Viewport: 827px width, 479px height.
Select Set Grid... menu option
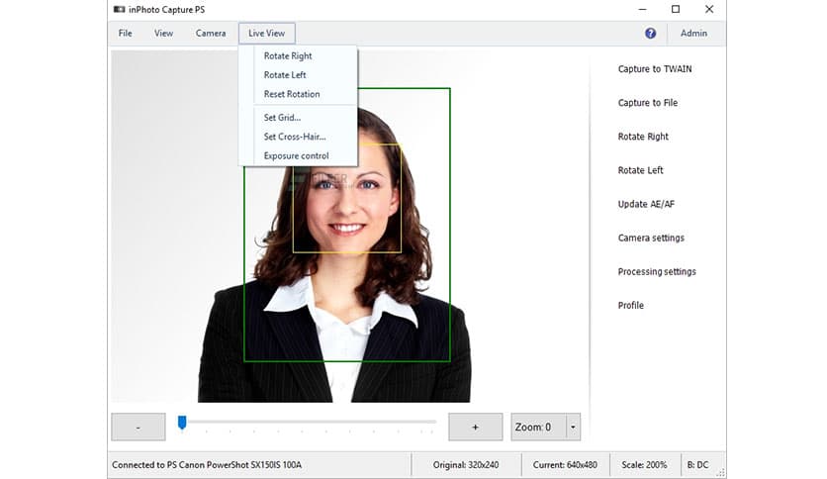pos(282,118)
